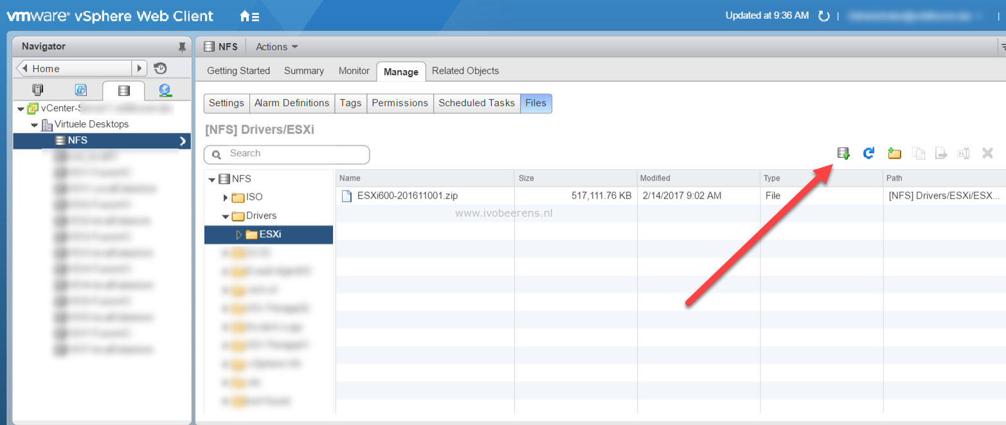Screen dimensions: 1006x425
Task: Switch to VMs and Templates view
Action: [81, 90]
